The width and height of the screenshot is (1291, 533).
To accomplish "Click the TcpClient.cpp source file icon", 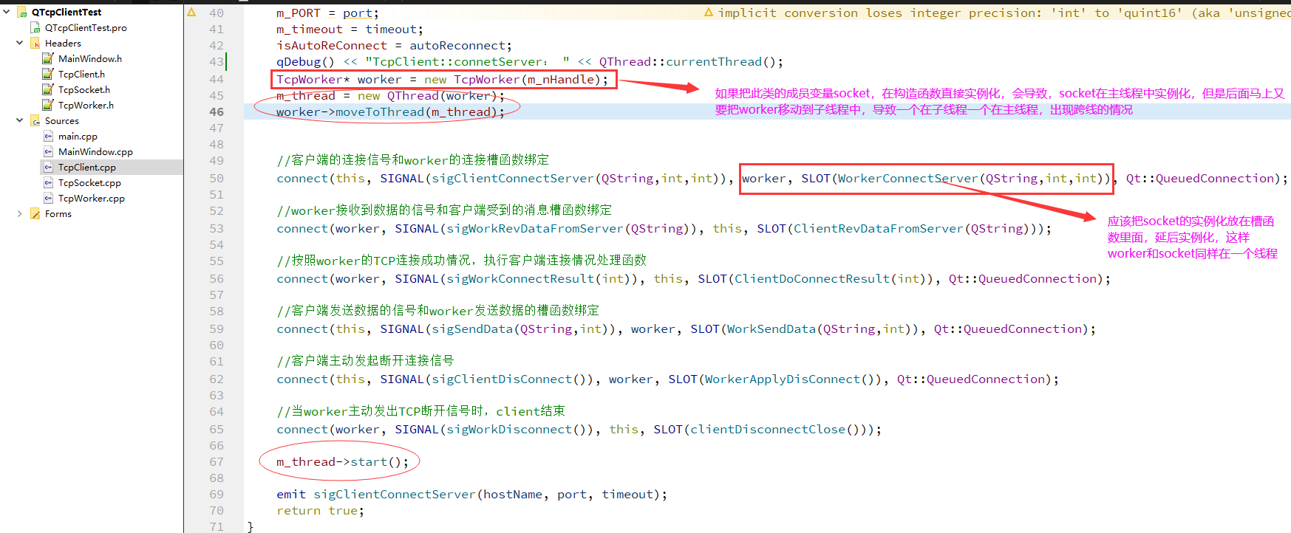I will 49,167.
